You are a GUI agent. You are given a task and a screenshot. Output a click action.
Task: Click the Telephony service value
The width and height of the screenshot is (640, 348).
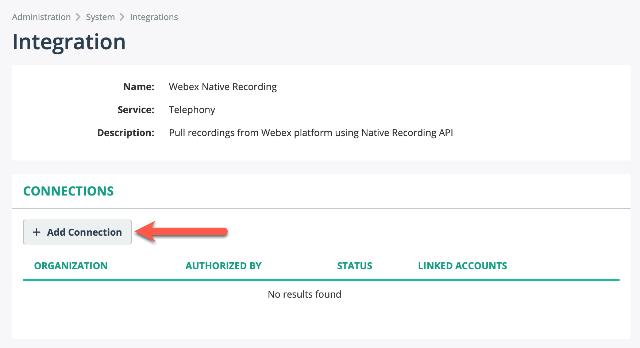[192, 110]
